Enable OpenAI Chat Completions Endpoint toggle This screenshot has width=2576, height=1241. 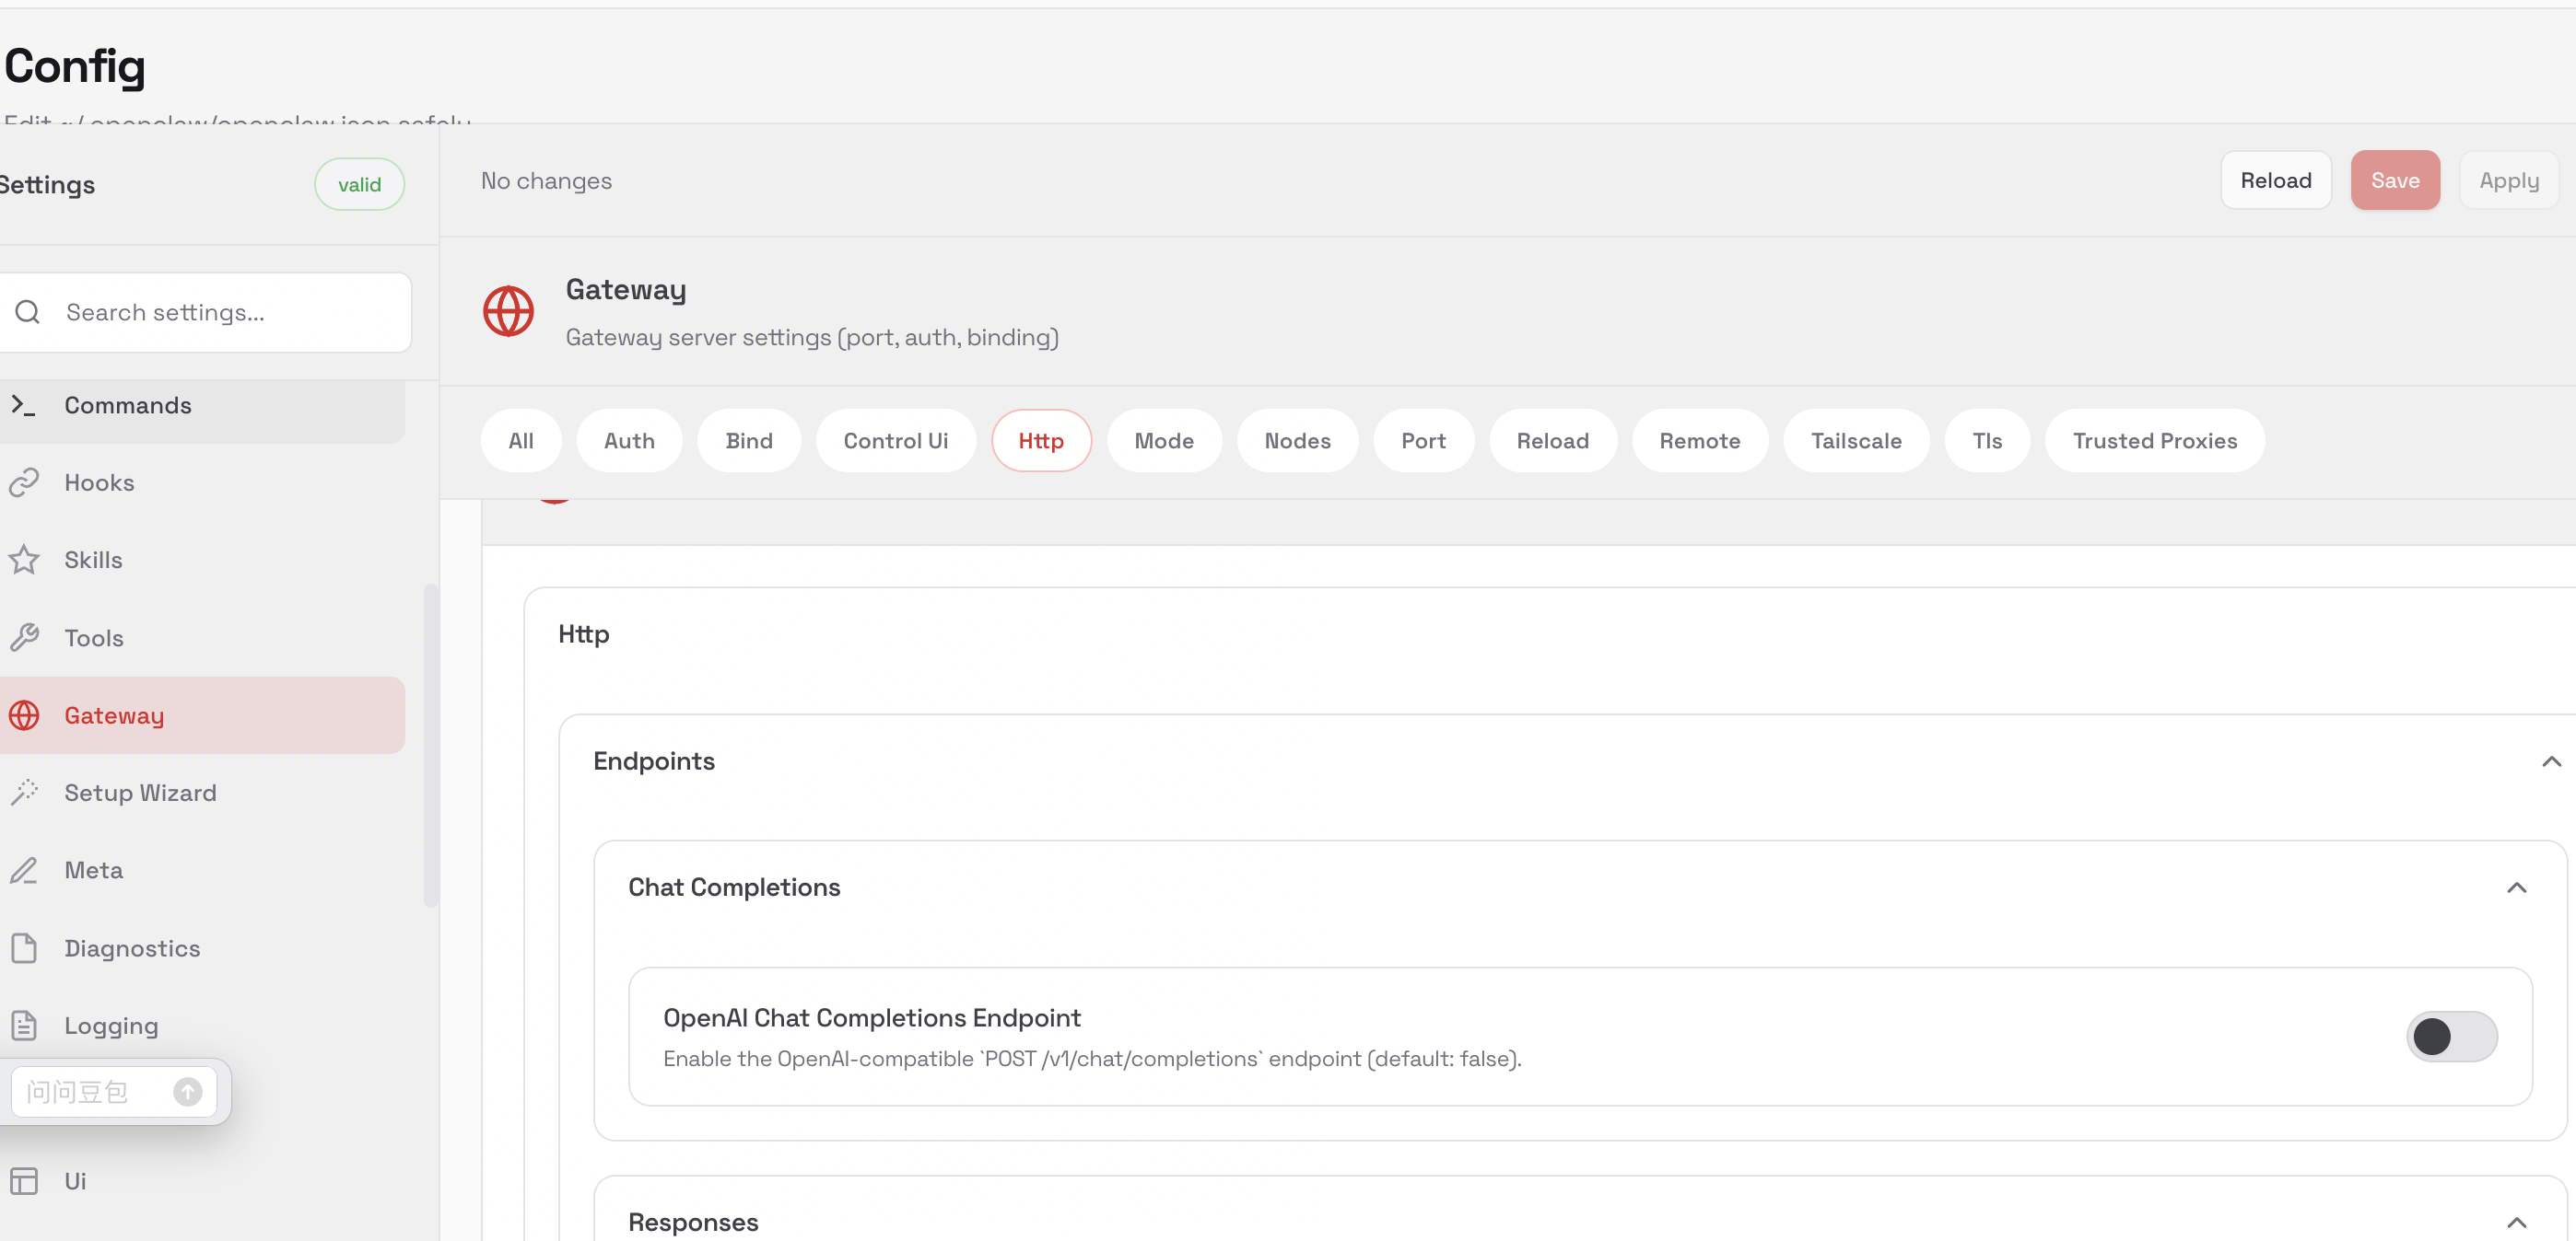coord(2450,1037)
